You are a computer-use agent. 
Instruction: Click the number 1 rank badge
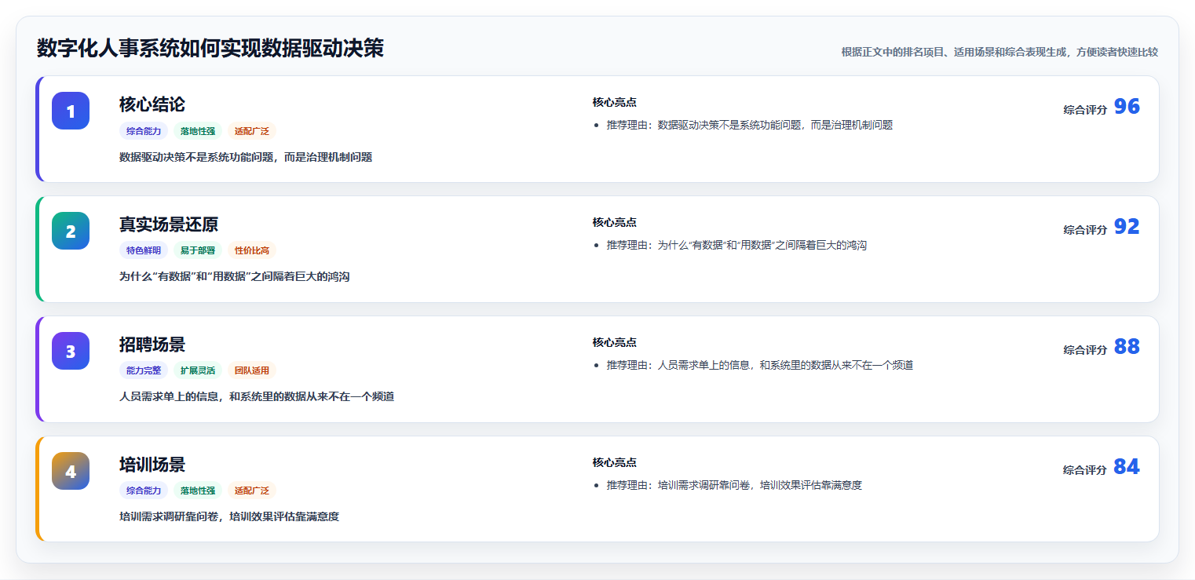click(71, 111)
